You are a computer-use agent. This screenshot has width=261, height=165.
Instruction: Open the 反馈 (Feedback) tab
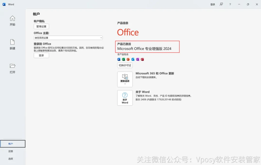11,151
